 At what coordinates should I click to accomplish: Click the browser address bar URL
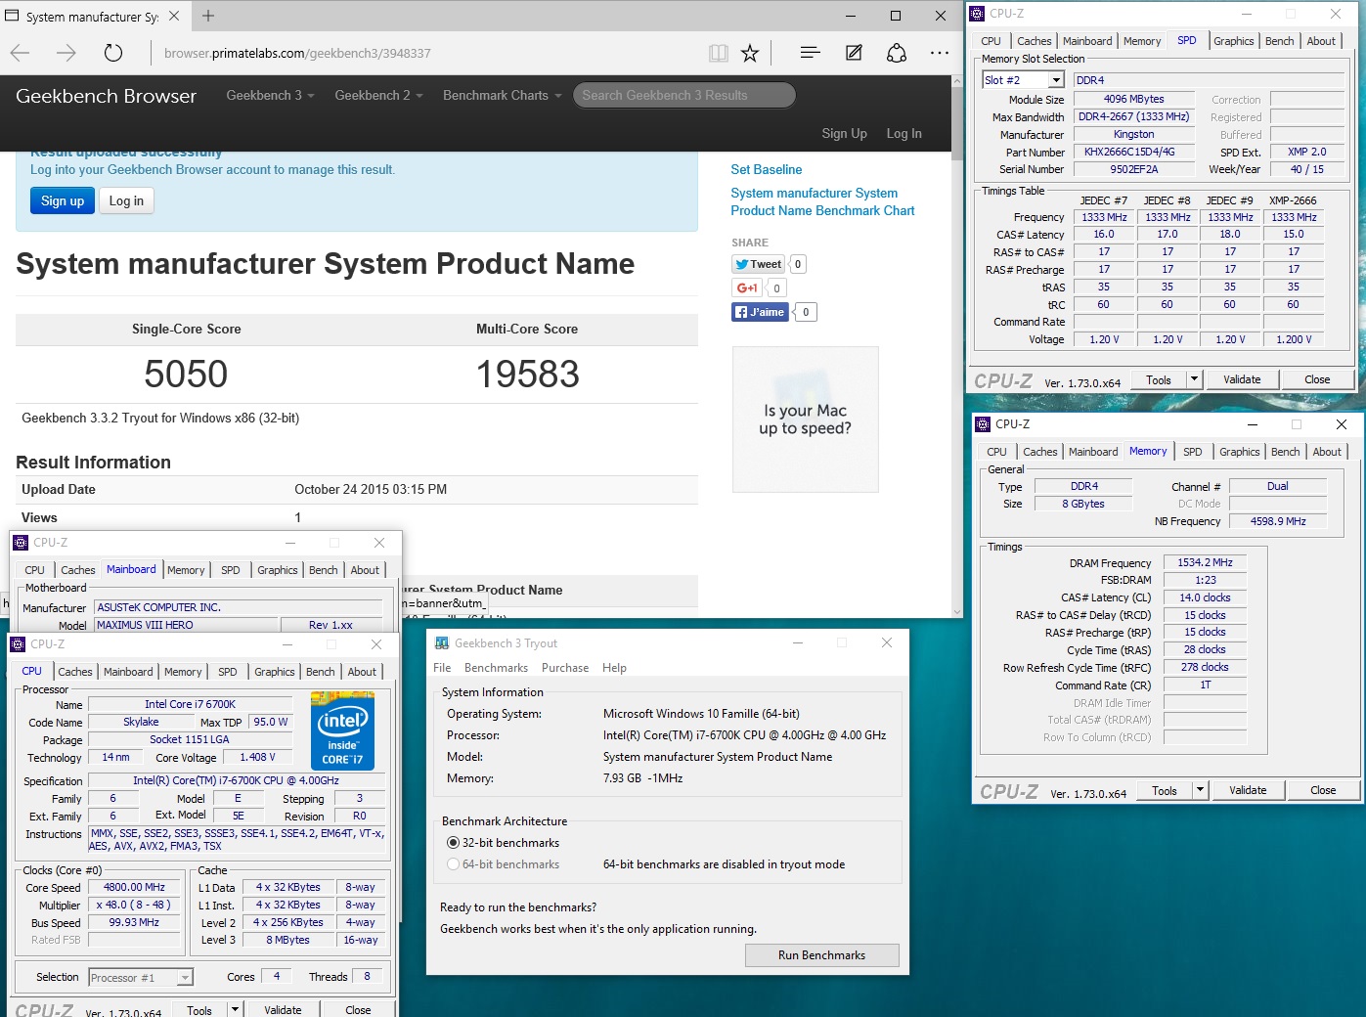[x=297, y=54]
